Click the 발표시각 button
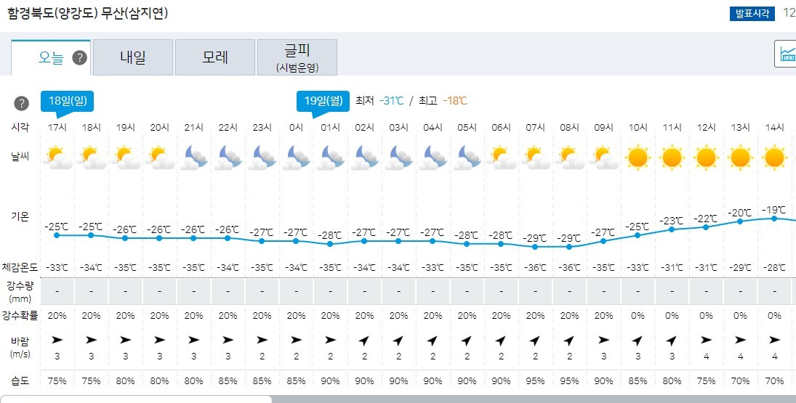Viewport: 796px width, 403px height. [753, 14]
